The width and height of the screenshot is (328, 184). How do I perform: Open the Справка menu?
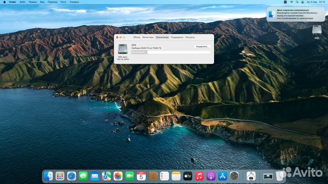[x=74, y=2]
